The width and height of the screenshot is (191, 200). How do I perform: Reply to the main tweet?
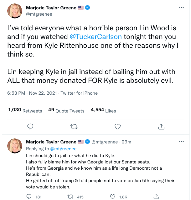[x=30, y=127]
